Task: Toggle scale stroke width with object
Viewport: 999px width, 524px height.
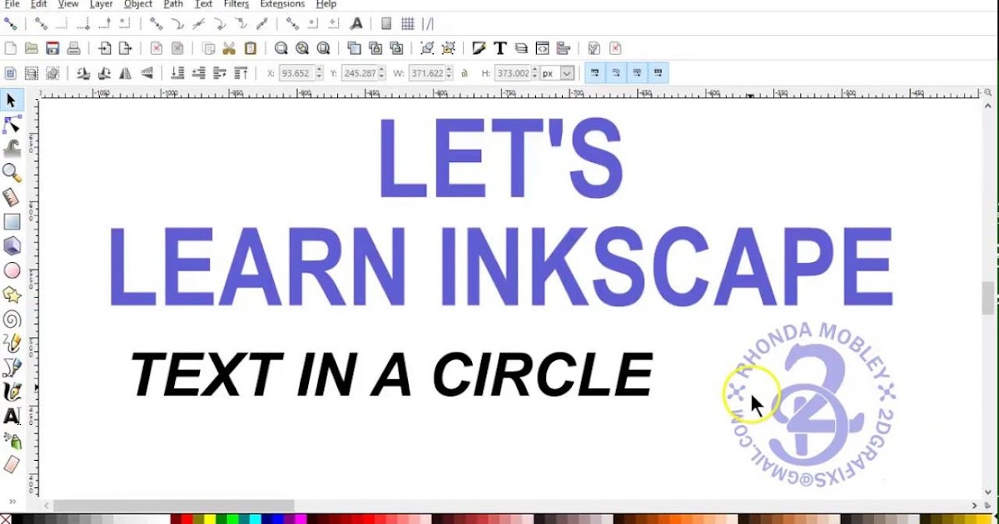Action: pyautogui.click(x=595, y=73)
